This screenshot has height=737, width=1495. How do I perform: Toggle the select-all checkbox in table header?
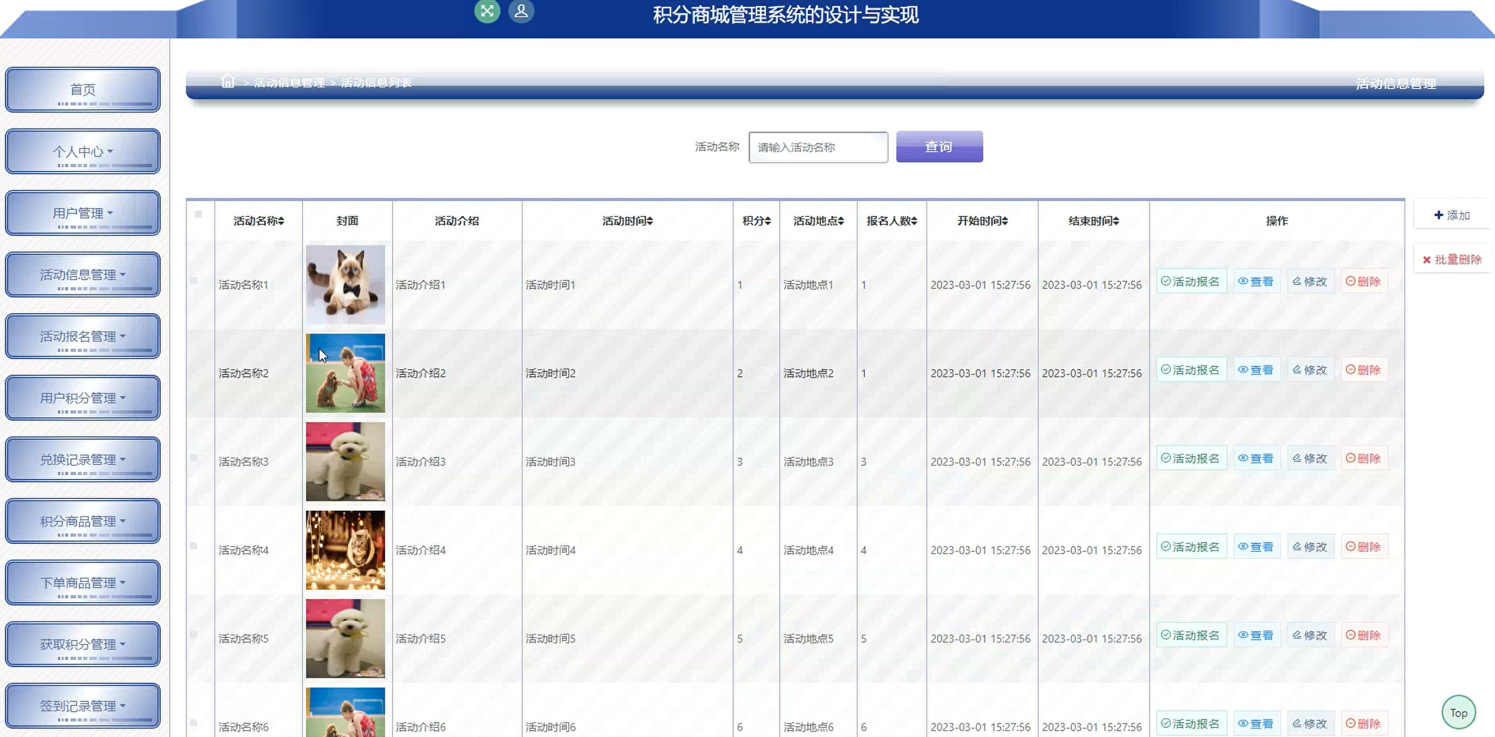coord(198,214)
